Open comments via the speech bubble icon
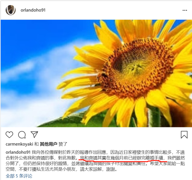The height and width of the screenshot is (180, 192). point(22,135)
